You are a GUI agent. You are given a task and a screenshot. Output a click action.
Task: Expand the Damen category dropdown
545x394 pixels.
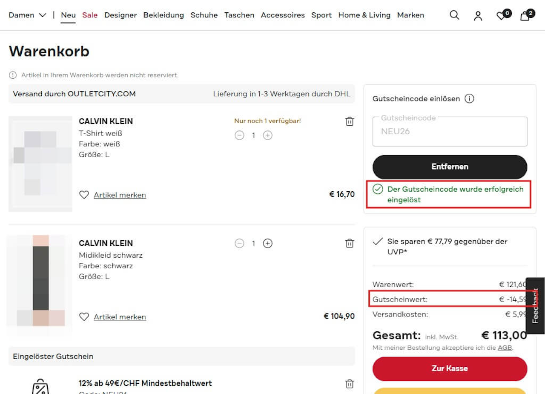point(27,15)
